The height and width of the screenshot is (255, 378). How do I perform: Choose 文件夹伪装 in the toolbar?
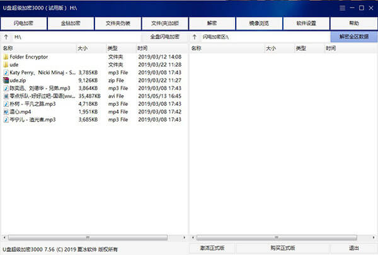pyautogui.click(x=118, y=23)
